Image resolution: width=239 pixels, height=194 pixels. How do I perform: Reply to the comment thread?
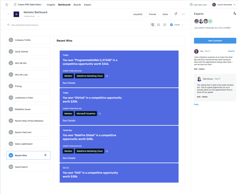[x=196, y=104]
